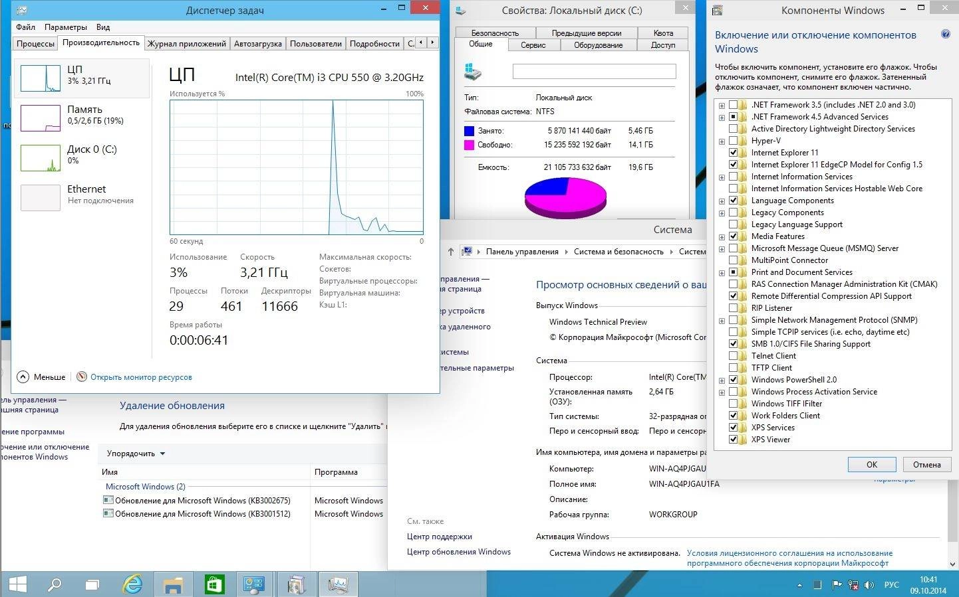Switch to the Процессы tab
This screenshot has height=597, width=959.
(35, 44)
